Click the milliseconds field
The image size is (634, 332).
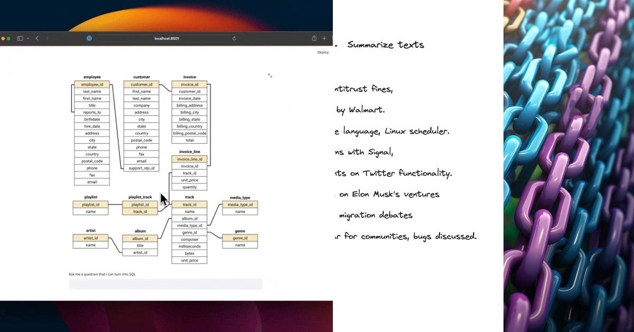[189, 246]
